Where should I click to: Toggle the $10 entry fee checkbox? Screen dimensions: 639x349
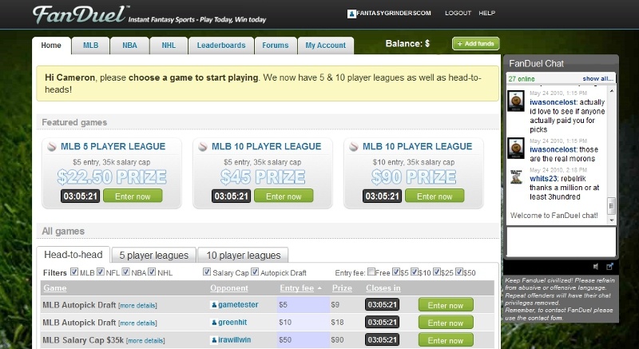[x=415, y=272]
